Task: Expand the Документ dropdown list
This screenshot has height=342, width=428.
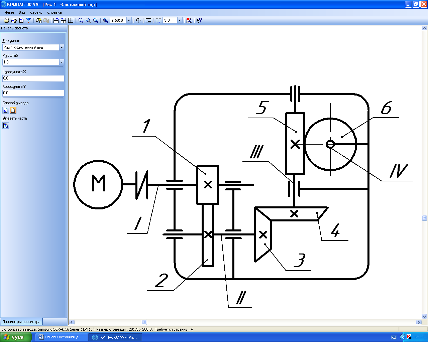Action: tap(62, 47)
